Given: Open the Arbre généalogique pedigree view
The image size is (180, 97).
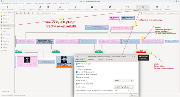Looking at the screenshot, I should (x=75, y=8).
